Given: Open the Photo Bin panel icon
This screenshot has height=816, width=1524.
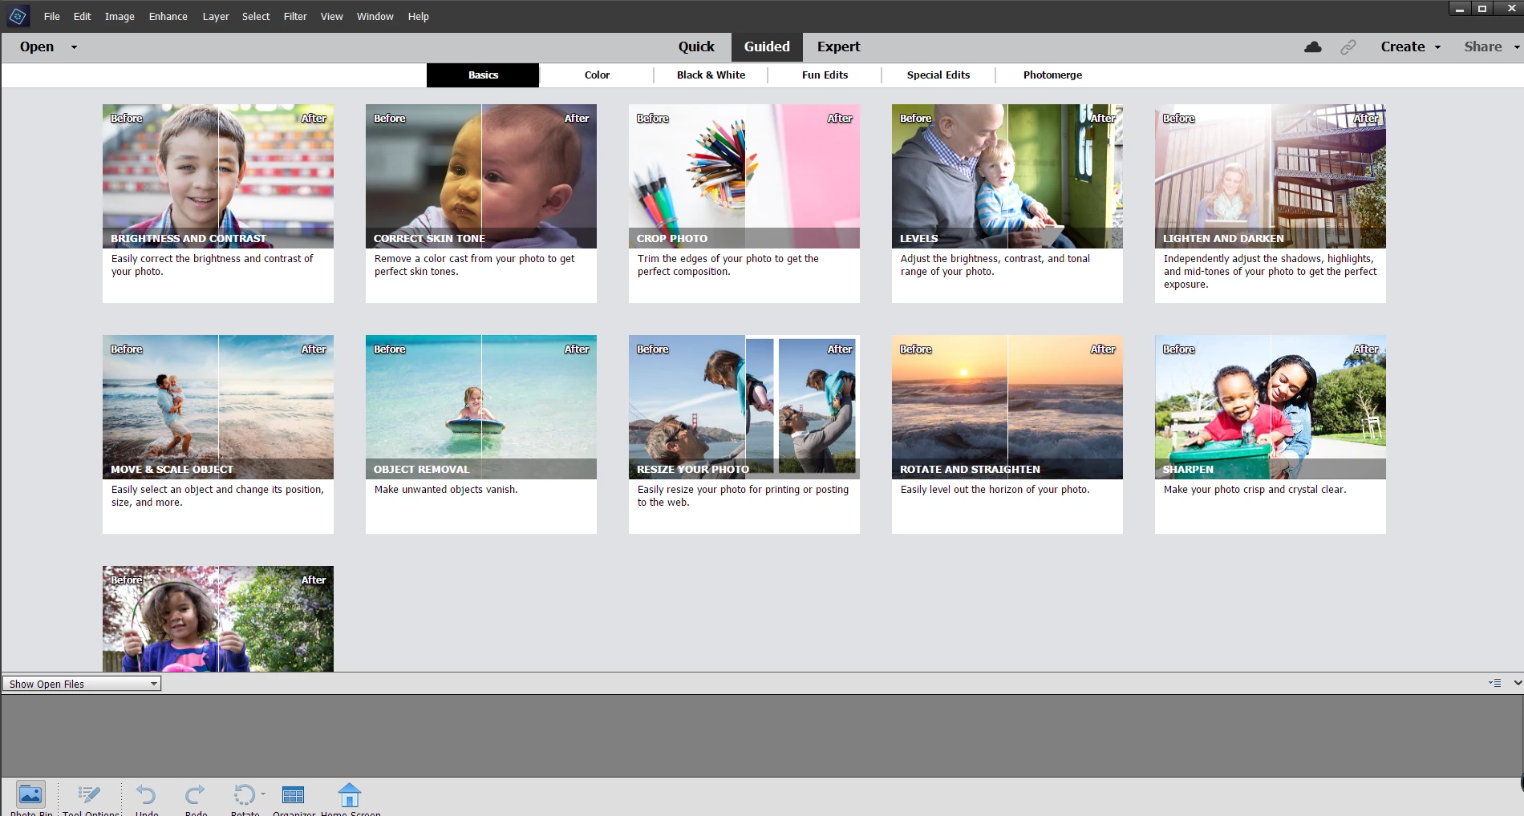Looking at the screenshot, I should click(x=30, y=794).
